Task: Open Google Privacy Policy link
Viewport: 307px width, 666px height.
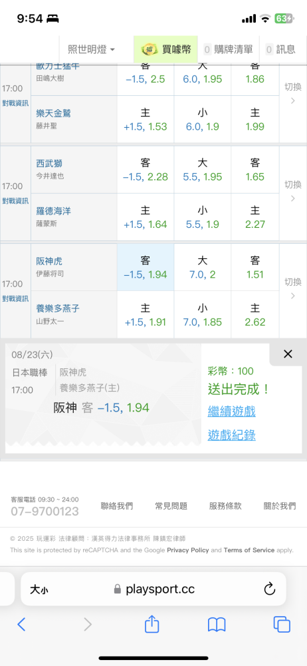Action: 188,550
